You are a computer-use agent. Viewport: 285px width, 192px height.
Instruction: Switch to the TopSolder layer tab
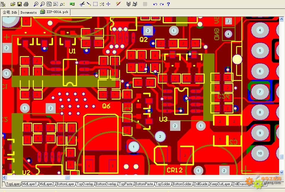click(x=163, y=184)
